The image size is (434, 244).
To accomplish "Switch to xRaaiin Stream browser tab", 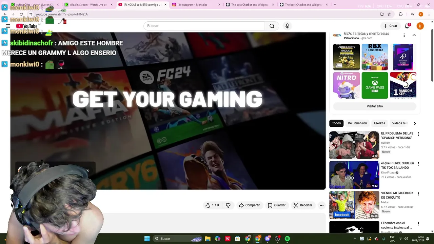I will (x=88, y=5).
